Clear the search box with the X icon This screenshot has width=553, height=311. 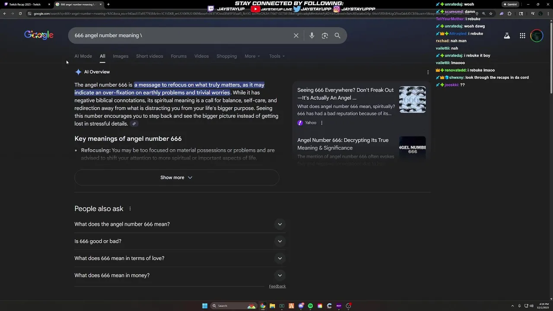point(296,35)
